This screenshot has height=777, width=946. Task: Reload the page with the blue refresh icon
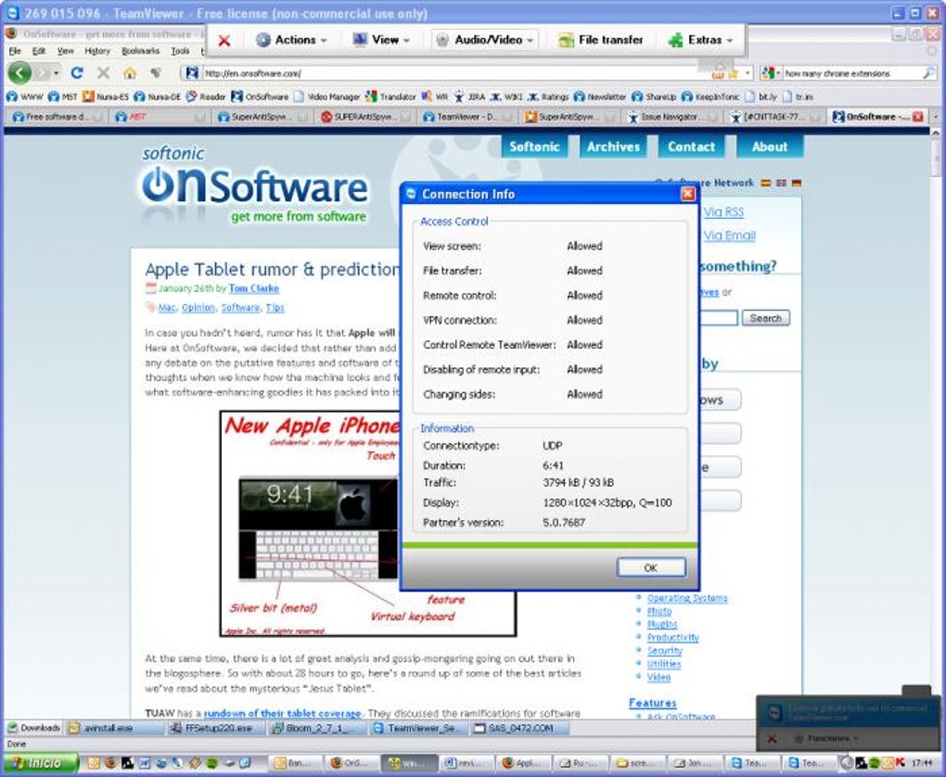(x=77, y=73)
